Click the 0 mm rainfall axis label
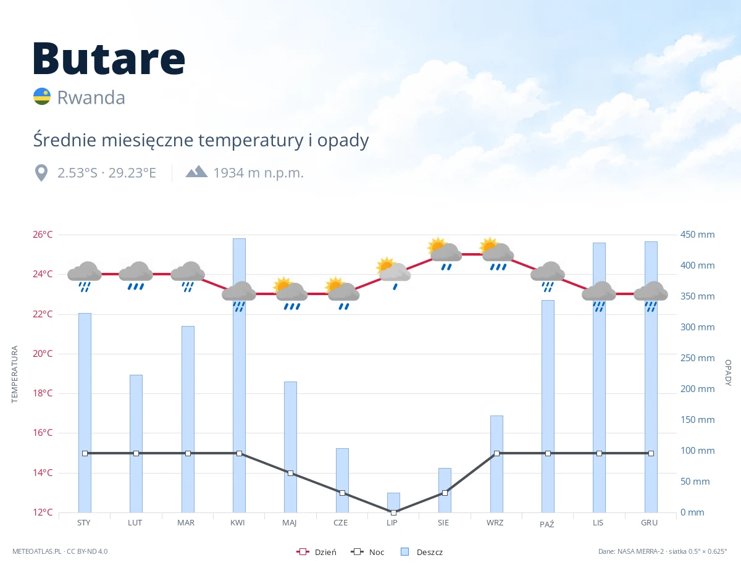The image size is (741, 568). [692, 512]
